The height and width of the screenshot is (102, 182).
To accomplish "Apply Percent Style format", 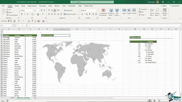I will (x=86, y=14).
